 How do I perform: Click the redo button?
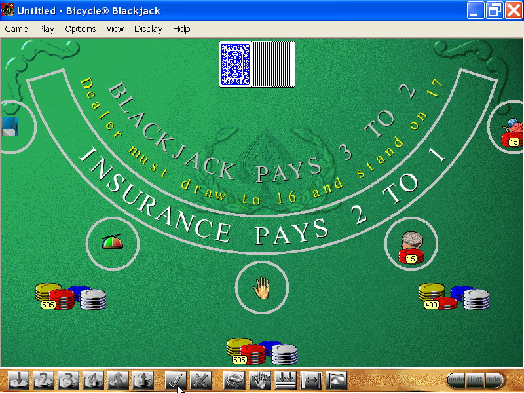click(494, 380)
